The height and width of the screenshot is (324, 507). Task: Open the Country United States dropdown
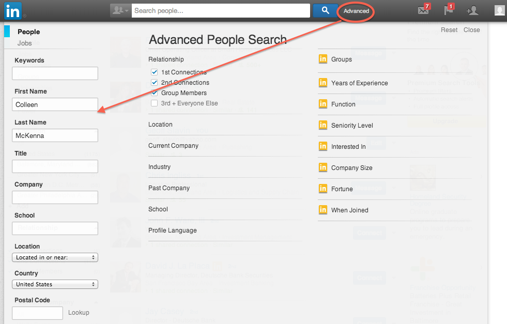coord(55,284)
